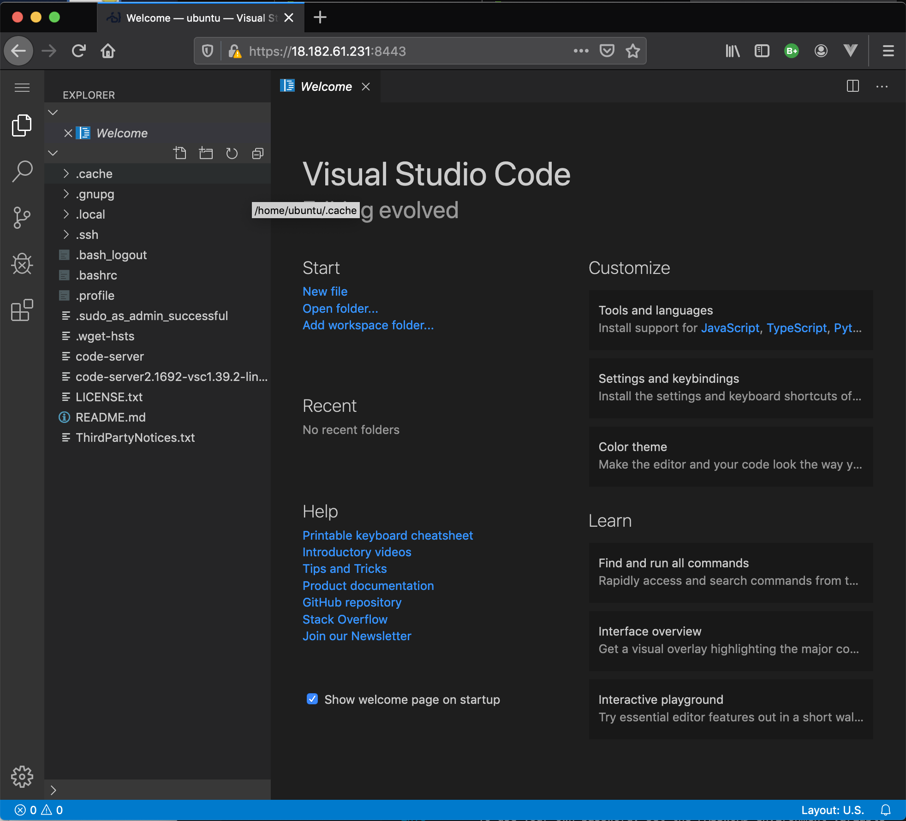Open Printable keyboard cheatsheet link
The image size is (906, 821).
pos(387,535)
